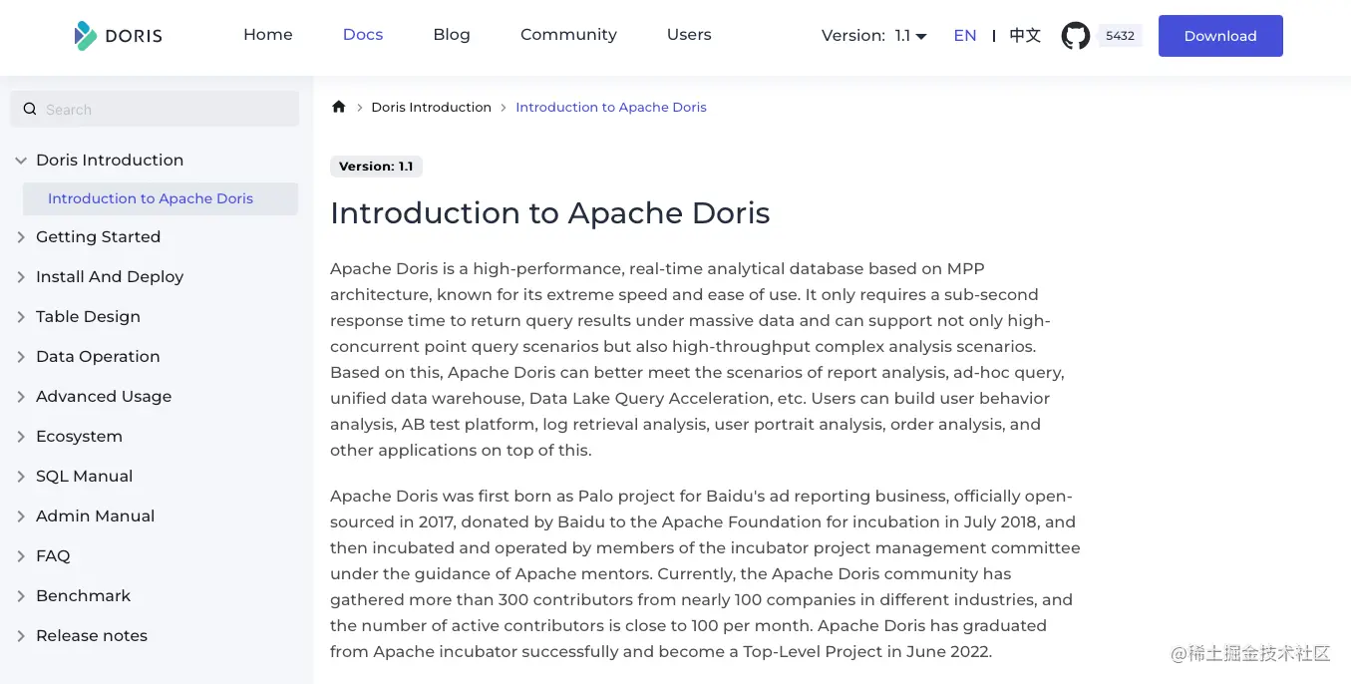Open the Community nav item
Viewport: 1351px width, 684px height.
coord(568,35)
